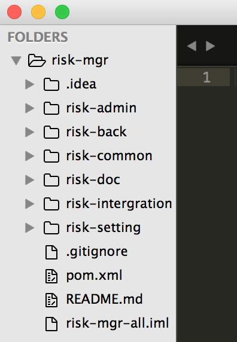Click the risk-mgr open folder icon
Screen dimensions: 237x342
click(37, 60)
